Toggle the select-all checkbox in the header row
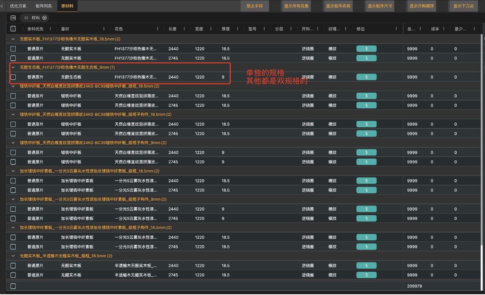 click(13, 28)
